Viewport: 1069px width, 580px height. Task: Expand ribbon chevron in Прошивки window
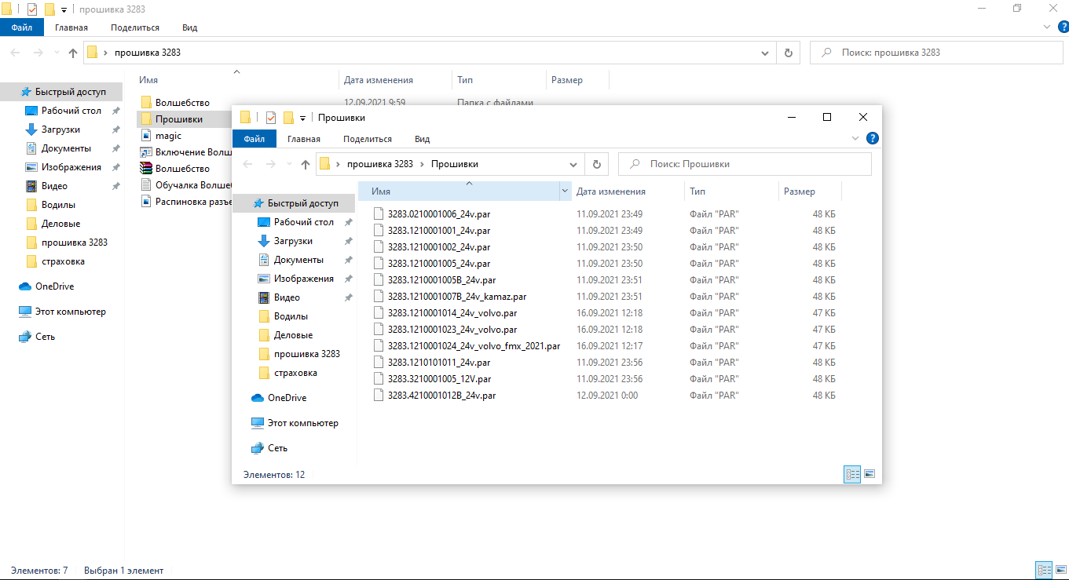click(856, 138)
